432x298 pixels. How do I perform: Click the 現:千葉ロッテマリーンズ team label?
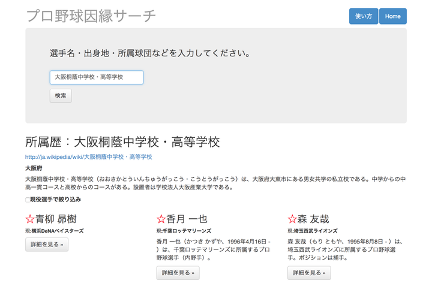pyautogui.click(x=184, y=231)
